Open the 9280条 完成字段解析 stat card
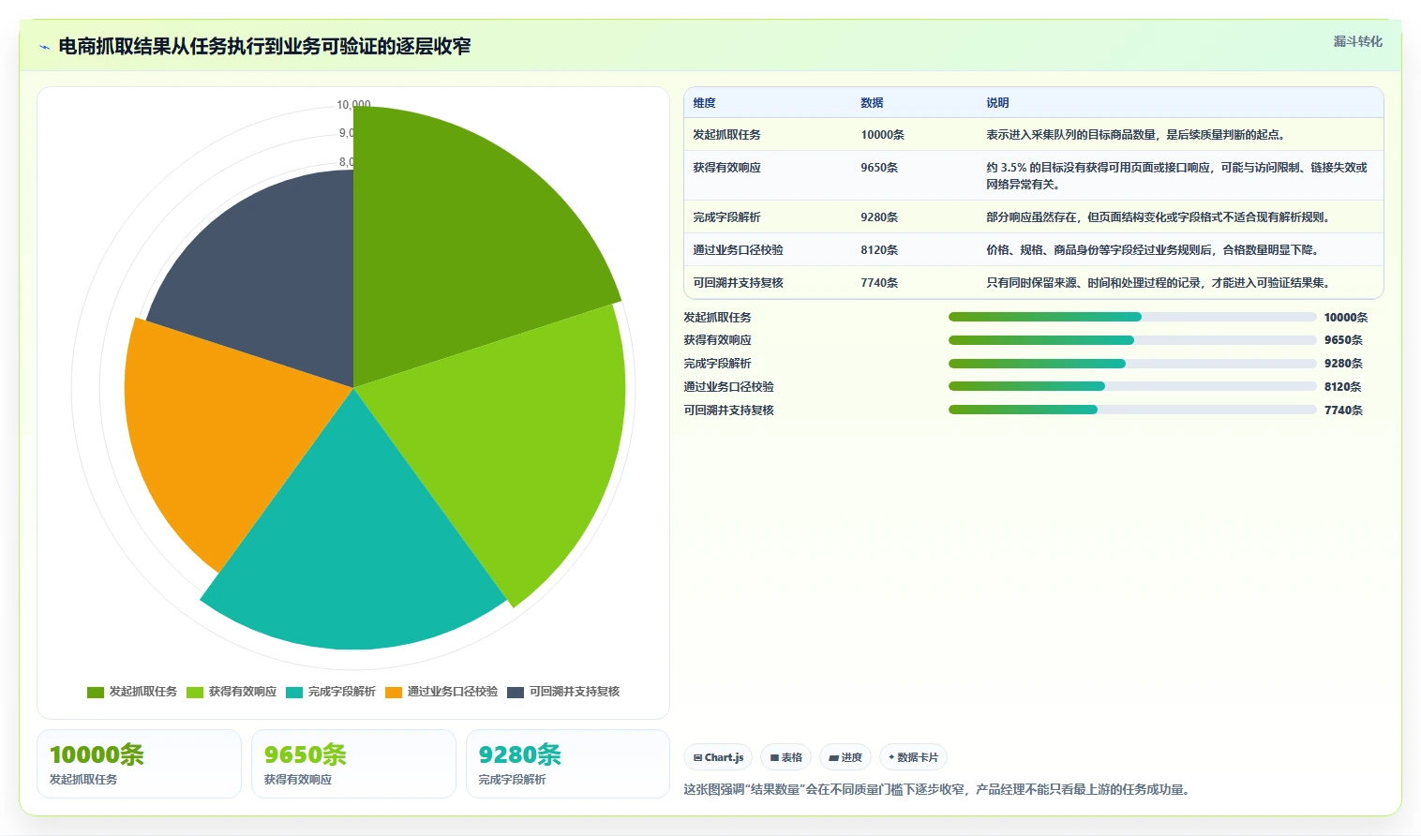The image size is (1421, 836). [x=568, y=764]
